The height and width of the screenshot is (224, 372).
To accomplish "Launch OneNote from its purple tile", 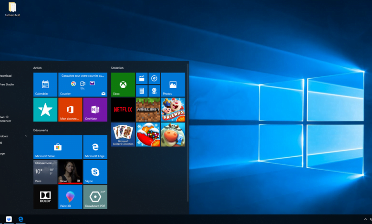I will (95, 110).
